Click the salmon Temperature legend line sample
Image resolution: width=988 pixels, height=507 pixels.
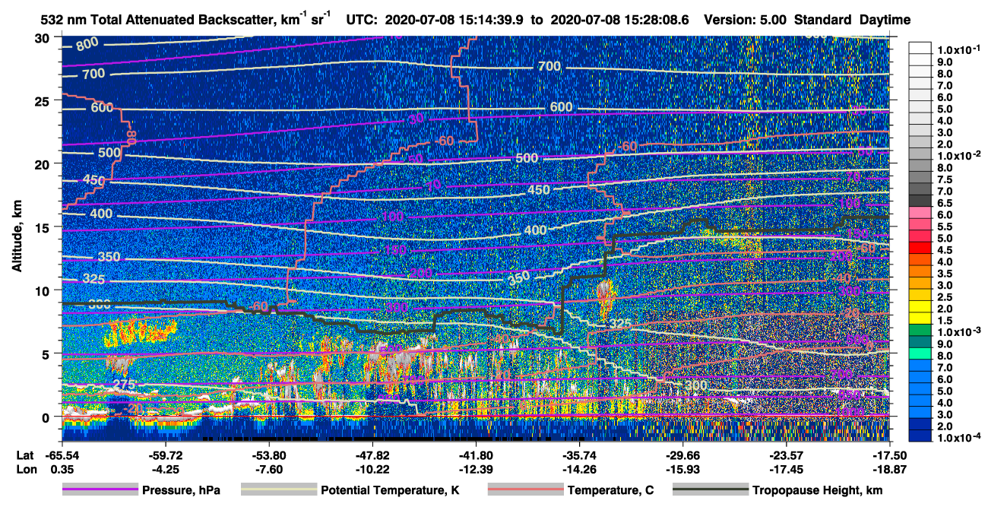point(525,490)
